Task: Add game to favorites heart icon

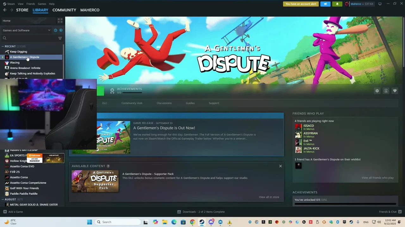Action: pyautogui.click(x=395, y=91)
